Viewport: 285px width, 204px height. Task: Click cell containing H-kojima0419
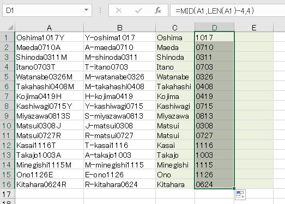pyautogui.click(x=119, y=96)
